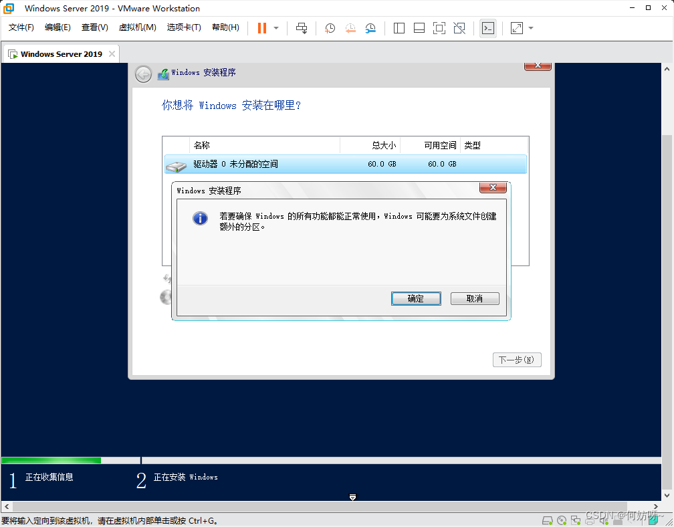
Task: Click the horizontal scrollbar right arrow
Action: click(x=655, y=506)
